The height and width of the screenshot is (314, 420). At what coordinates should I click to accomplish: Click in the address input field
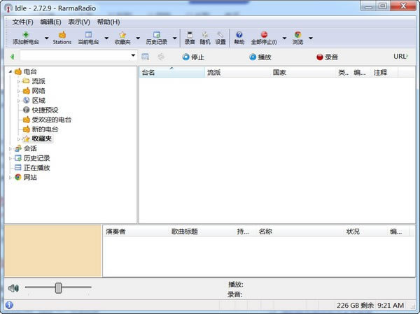(75, 56)
